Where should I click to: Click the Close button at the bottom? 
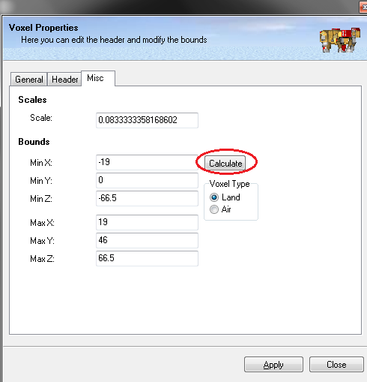[336, 365]
